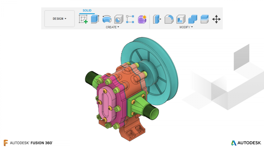Click the Autodesk Fusion 360 logo
The width and height of the screenshot is (264, 148).
[28, 143]
